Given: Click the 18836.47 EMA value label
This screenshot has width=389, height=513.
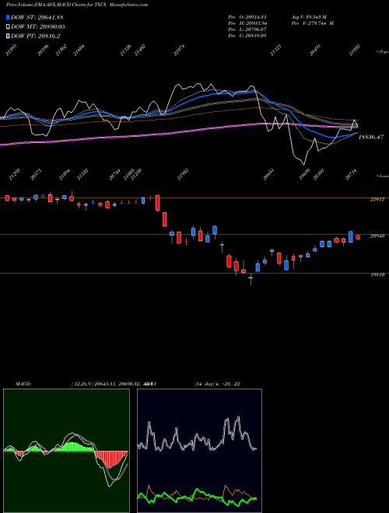Looking at the screenshot, I should click(370, 137).
